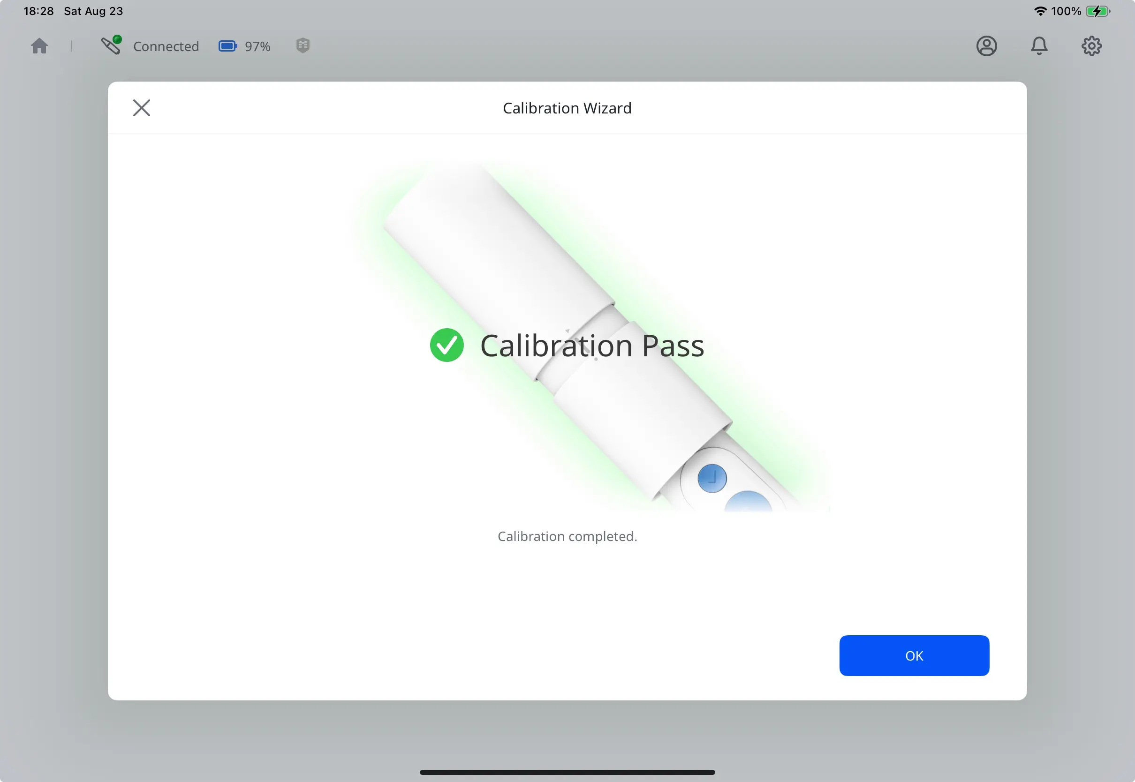Click the Calibration Wizard title

click(x=567, y=108)
